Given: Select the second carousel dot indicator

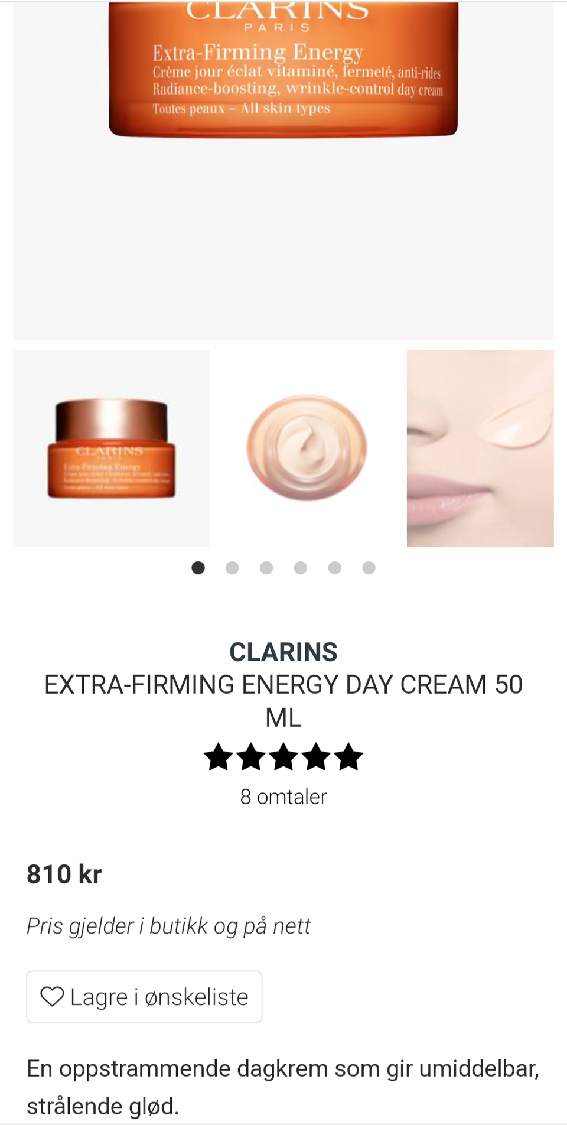Looking at the screenshot, I should [x=232, y=568].
